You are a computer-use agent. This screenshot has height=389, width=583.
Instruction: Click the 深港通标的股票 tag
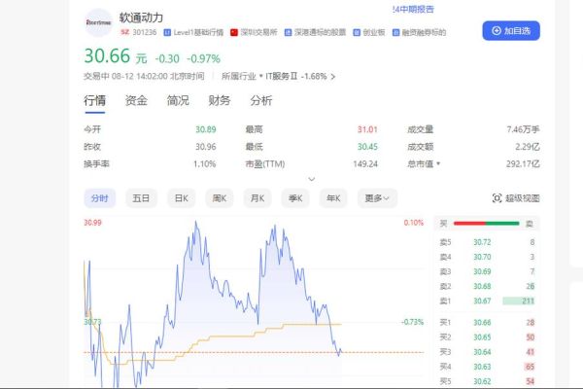coord(315,32)
